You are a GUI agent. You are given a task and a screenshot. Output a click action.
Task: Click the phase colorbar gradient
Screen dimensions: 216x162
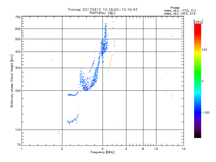pyautogui.click(x=198, y=80)
